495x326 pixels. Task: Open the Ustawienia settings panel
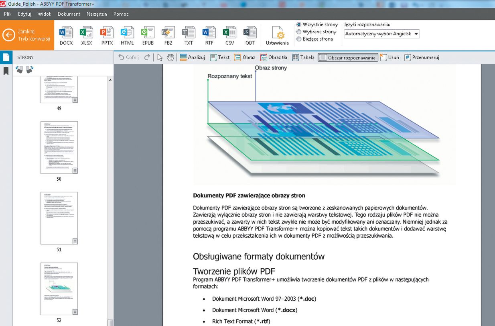coord(277,35)
